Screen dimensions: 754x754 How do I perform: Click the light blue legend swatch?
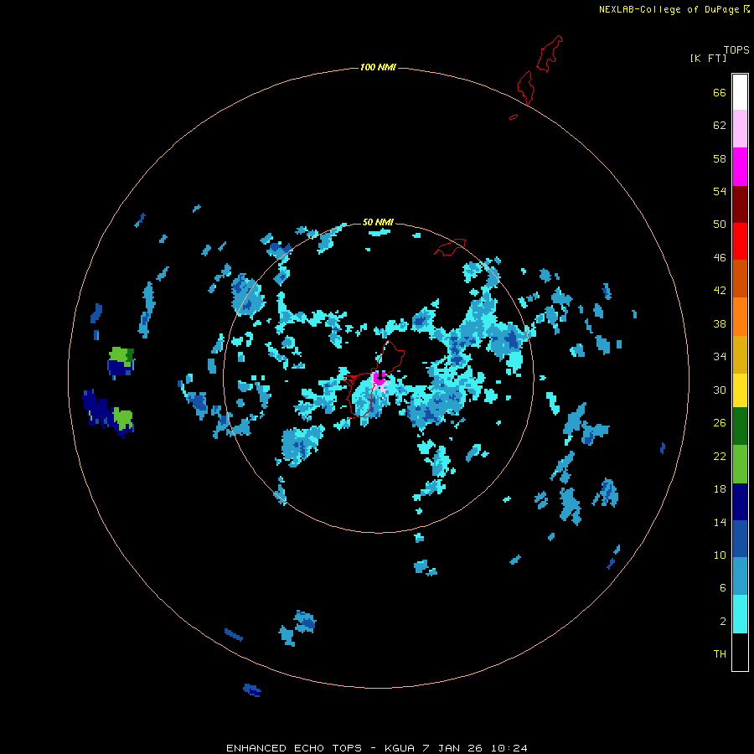(x=740, y=576)
